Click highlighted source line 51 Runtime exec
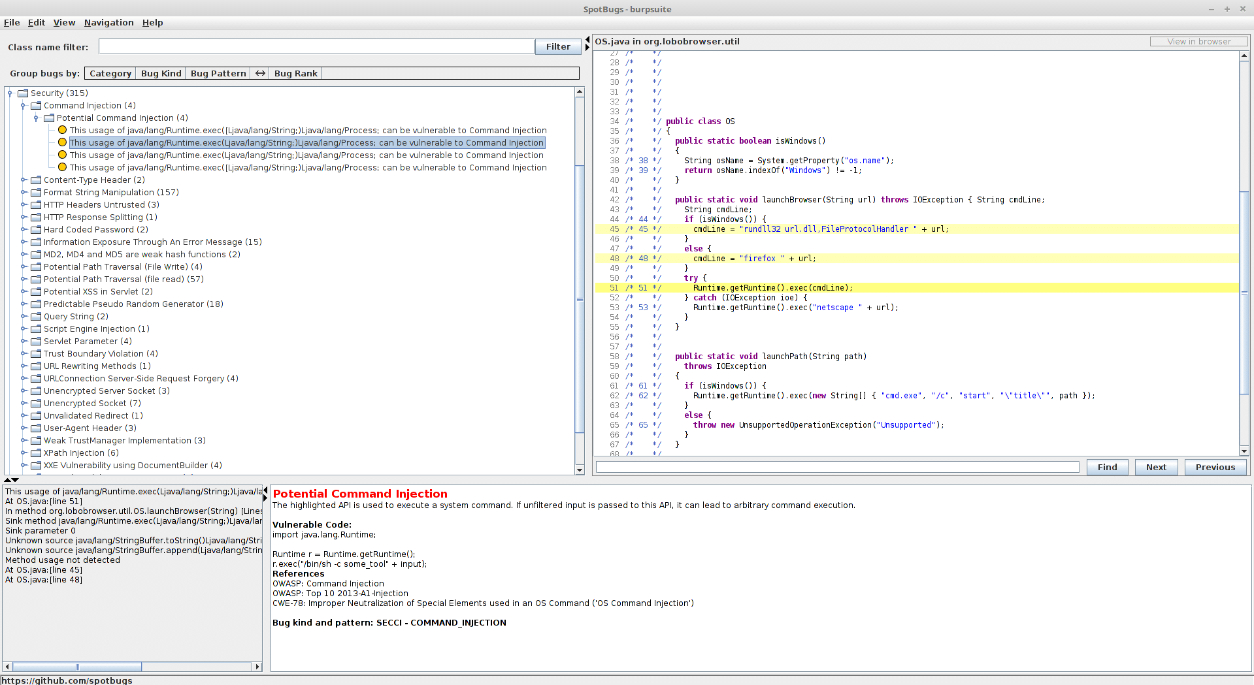The height and width of the screenshot is (685, 1254). pyautogui.click(x=916, y=288)
